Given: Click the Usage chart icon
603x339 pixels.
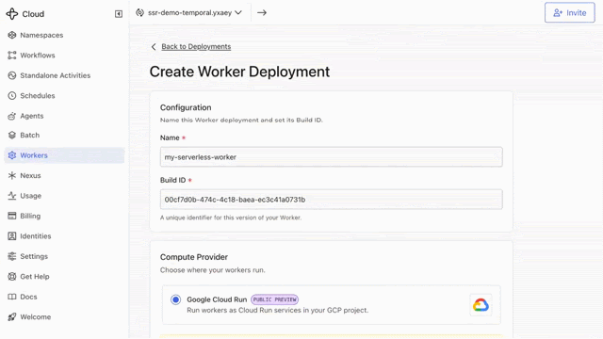Looking at the screenshot, I should (x=12, y=196).
